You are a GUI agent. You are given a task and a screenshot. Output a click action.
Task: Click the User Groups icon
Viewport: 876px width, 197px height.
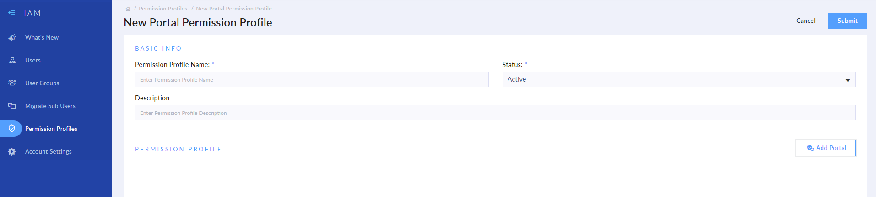12,83
